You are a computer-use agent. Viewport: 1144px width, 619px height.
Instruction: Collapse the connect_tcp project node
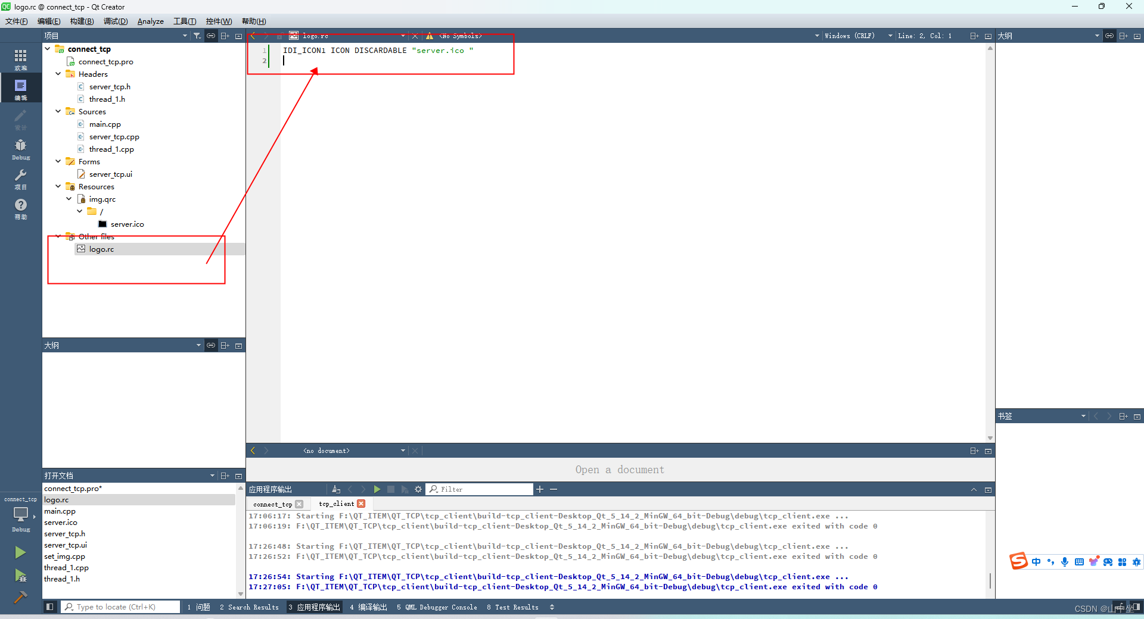click(x=48, y=49)
